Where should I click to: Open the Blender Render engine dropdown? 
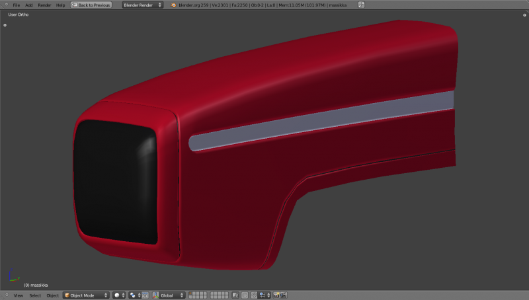pos(142,5)
